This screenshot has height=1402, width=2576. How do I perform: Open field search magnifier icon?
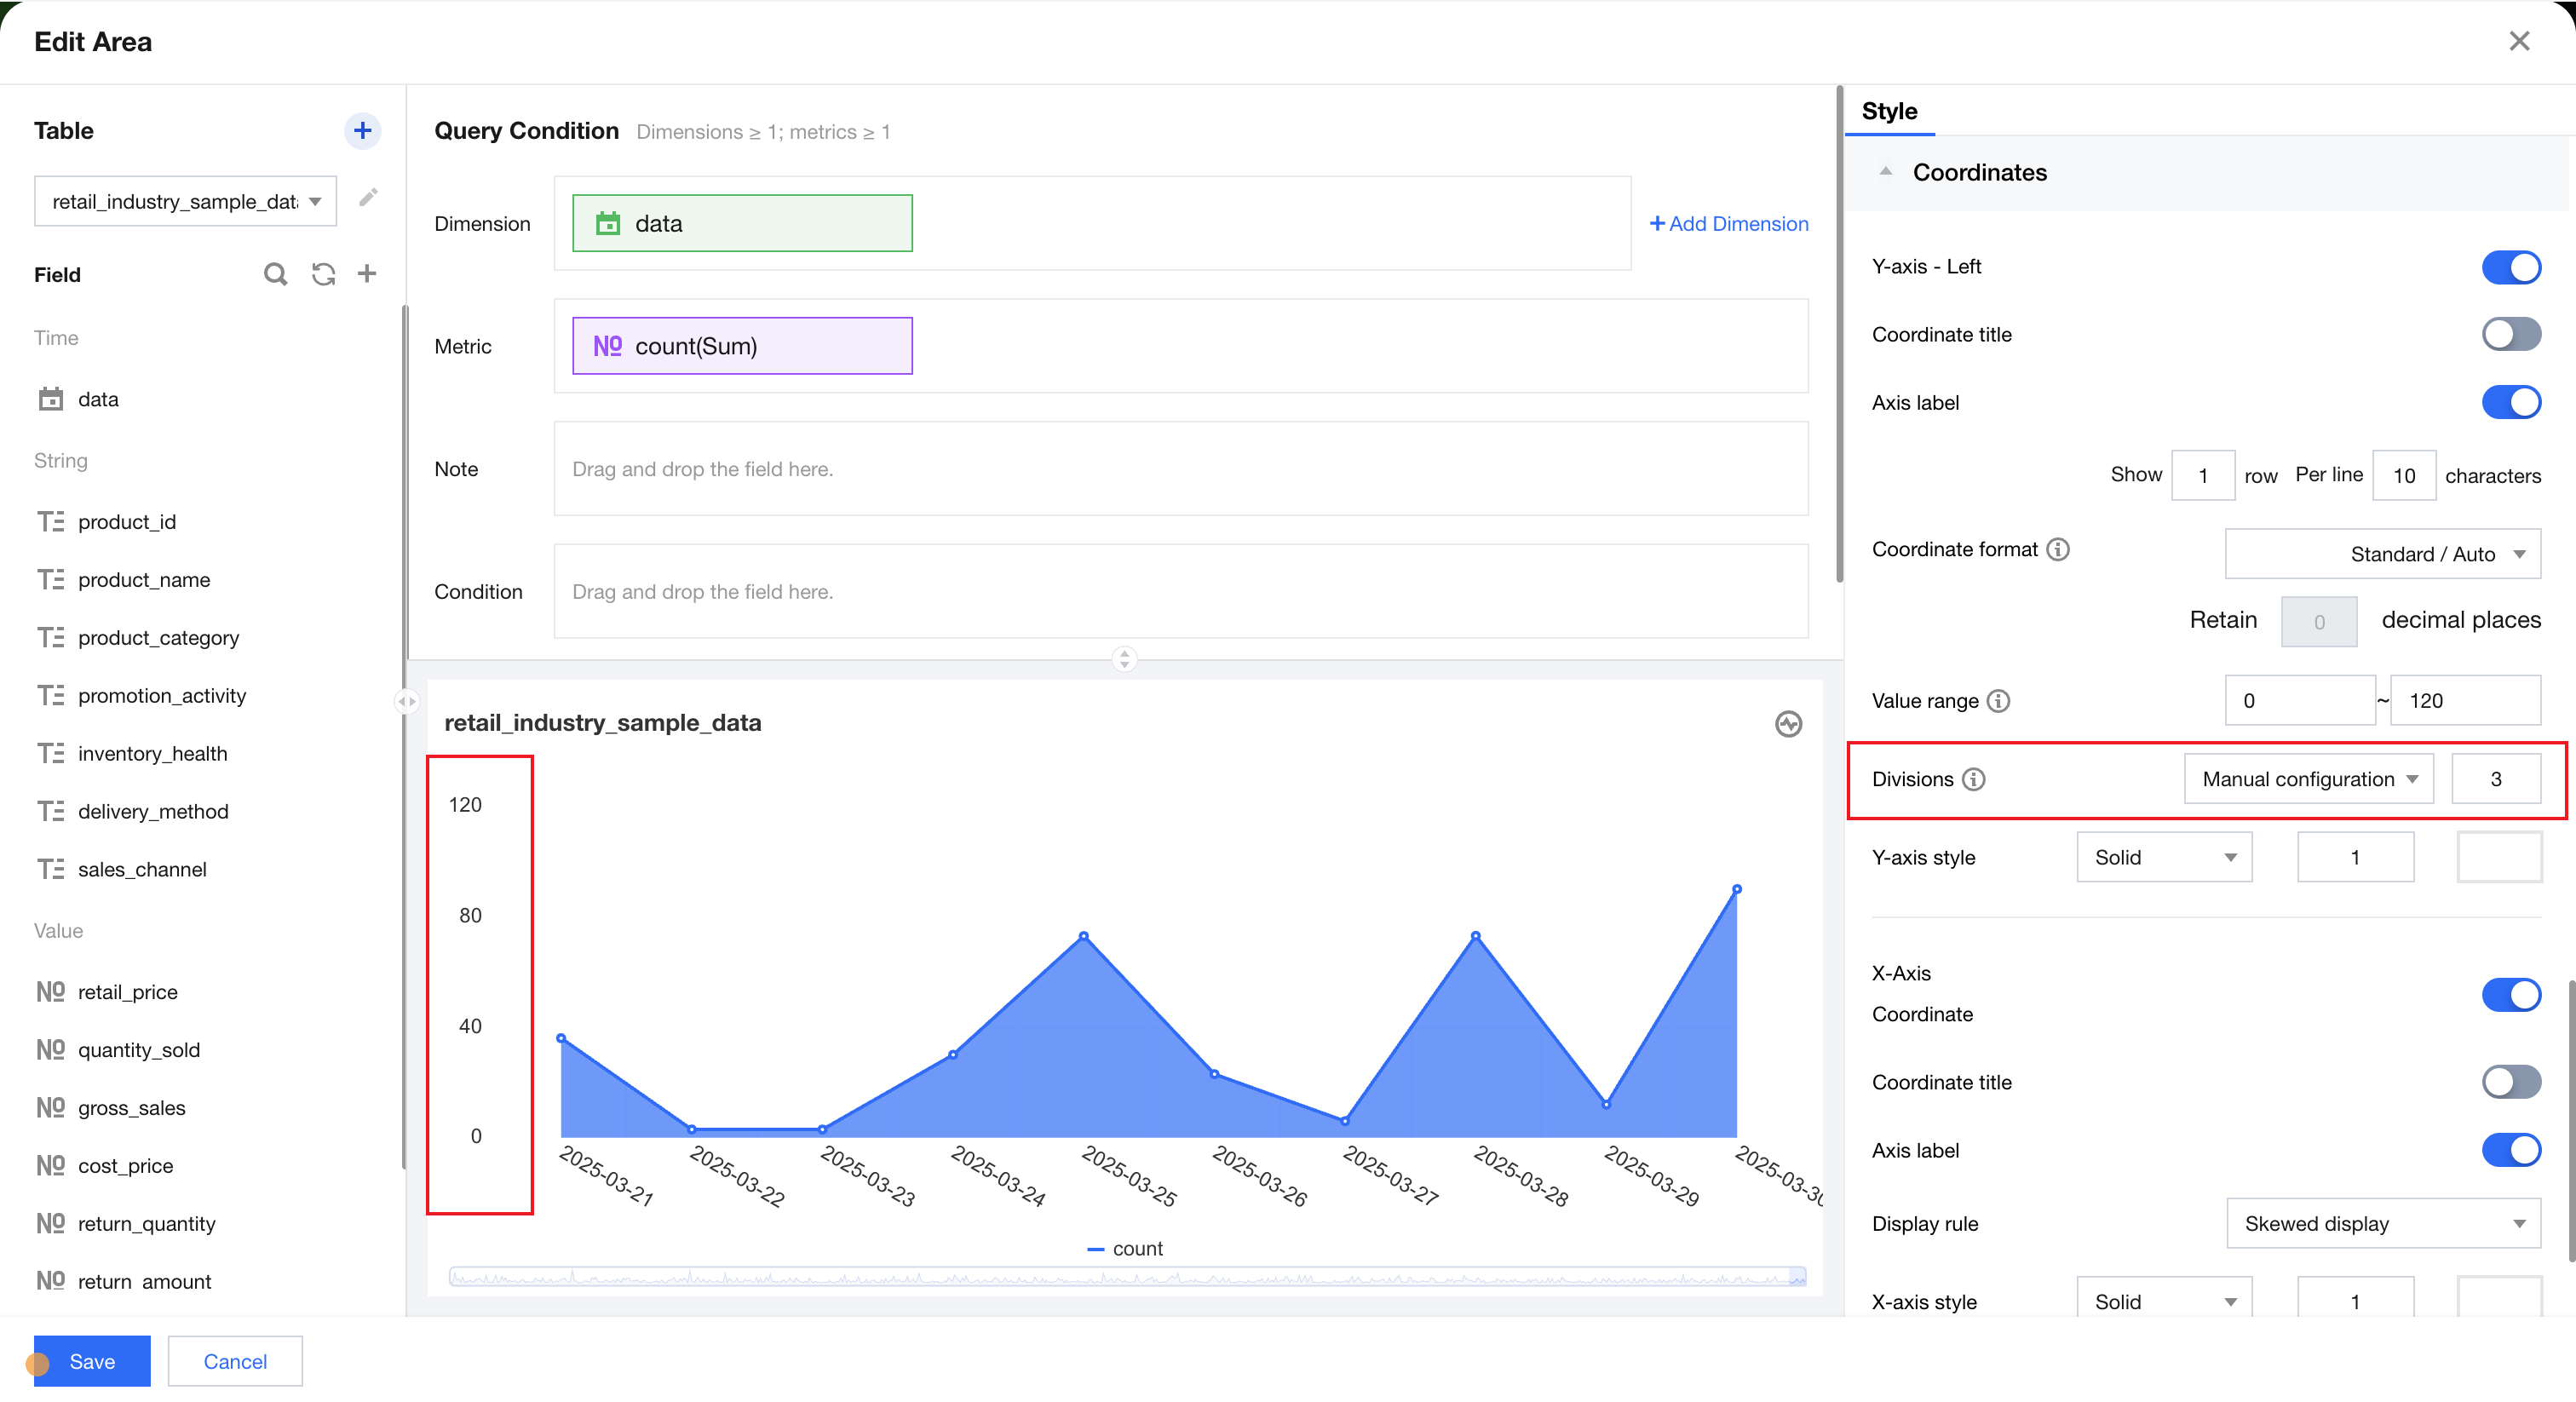[x=275, y=274]
